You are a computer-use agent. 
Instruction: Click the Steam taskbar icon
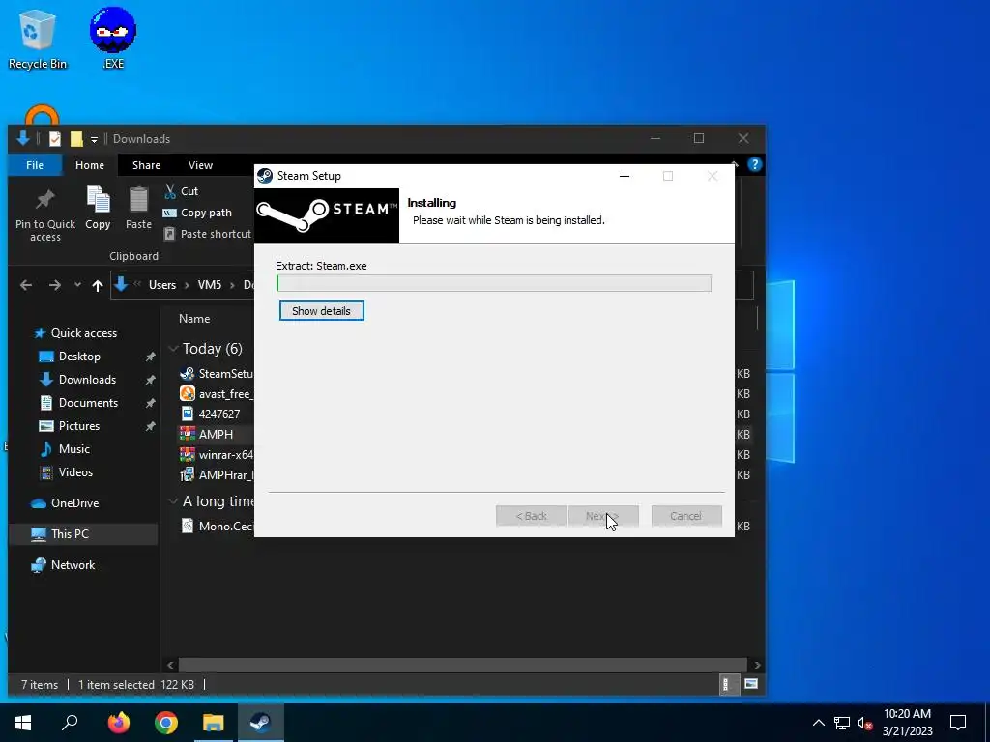261,723
